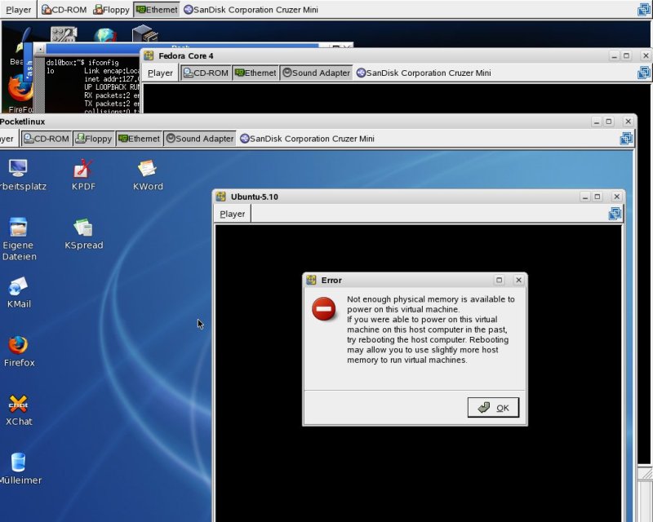
Task: Open Player menu in Fedora Core 4 window
Action: 160,73
